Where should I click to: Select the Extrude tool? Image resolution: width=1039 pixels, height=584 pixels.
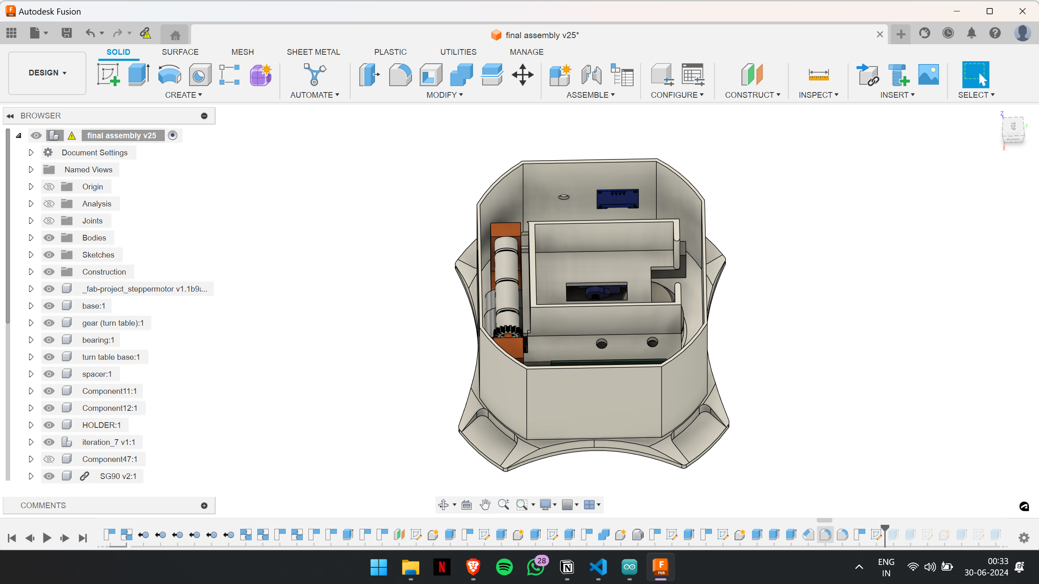click(139, 75)
